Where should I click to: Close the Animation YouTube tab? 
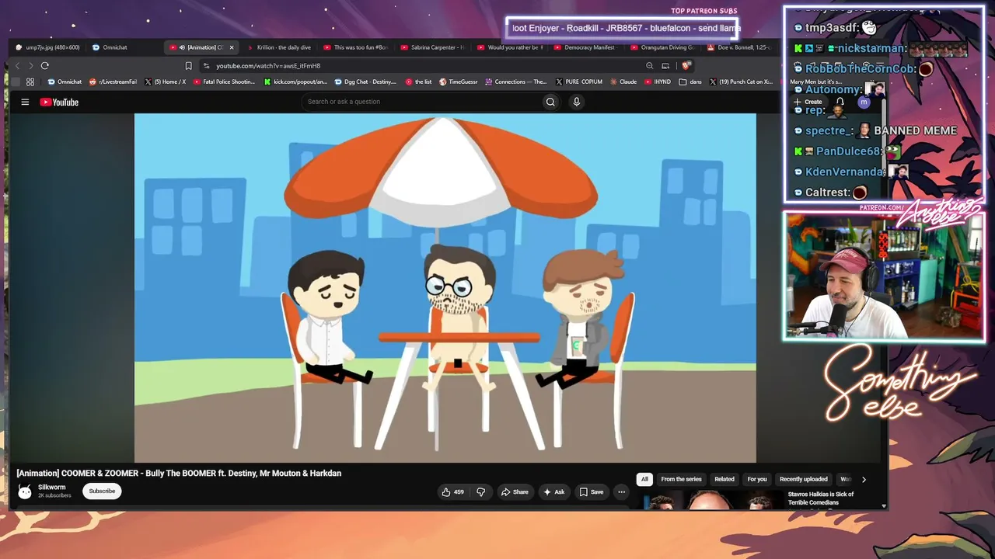coord(232,47)
